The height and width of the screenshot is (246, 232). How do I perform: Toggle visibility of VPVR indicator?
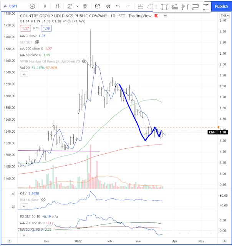[84, 61]
